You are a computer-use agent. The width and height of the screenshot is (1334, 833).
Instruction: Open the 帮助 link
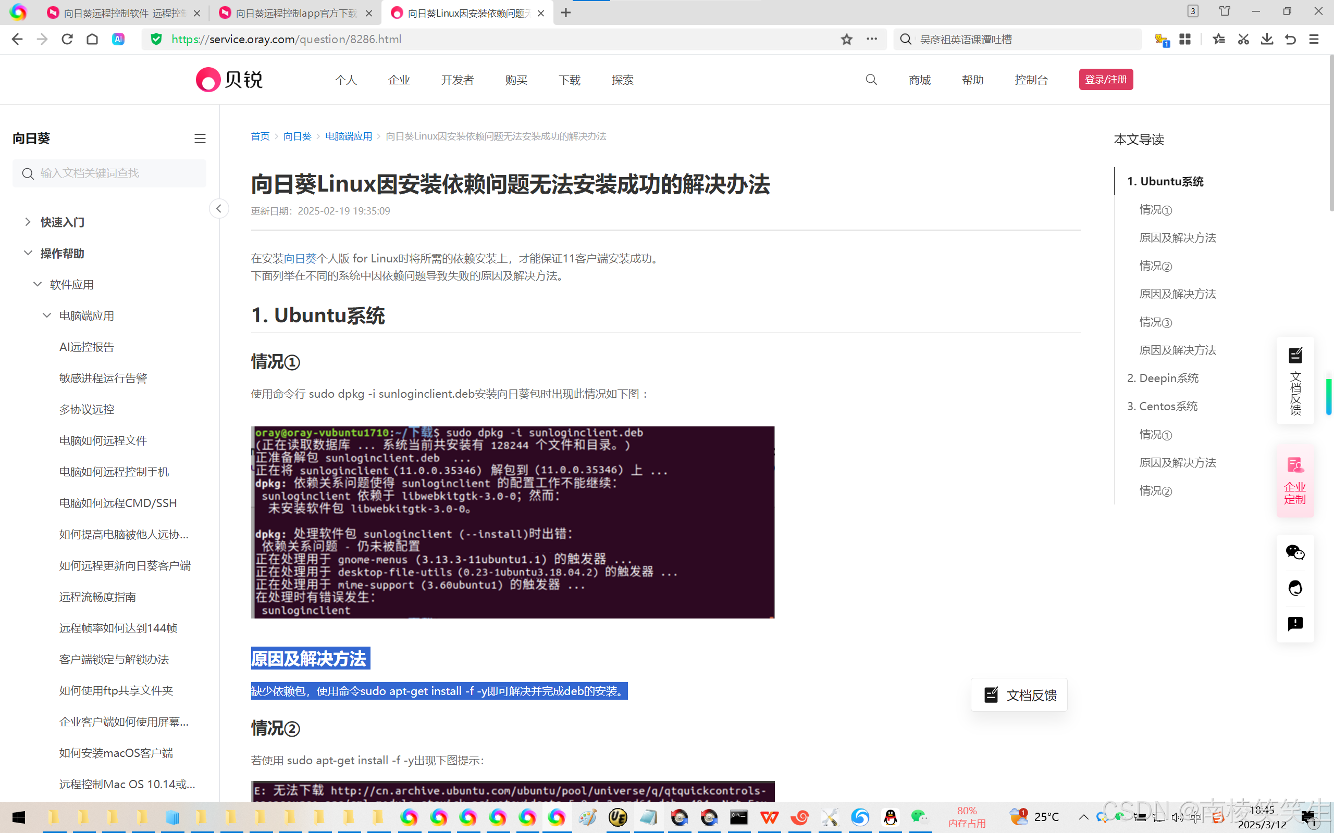(972, 80)
